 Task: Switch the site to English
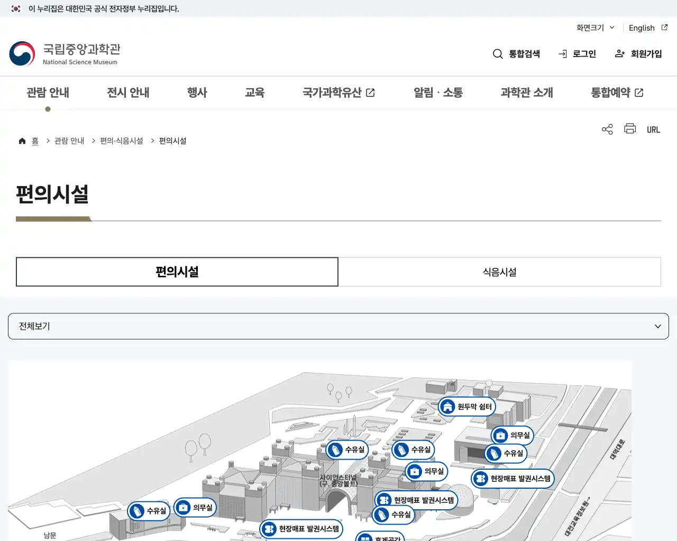[641, 28]
